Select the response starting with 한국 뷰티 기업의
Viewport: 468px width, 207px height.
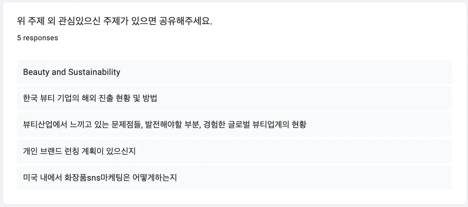click(234, 98)
